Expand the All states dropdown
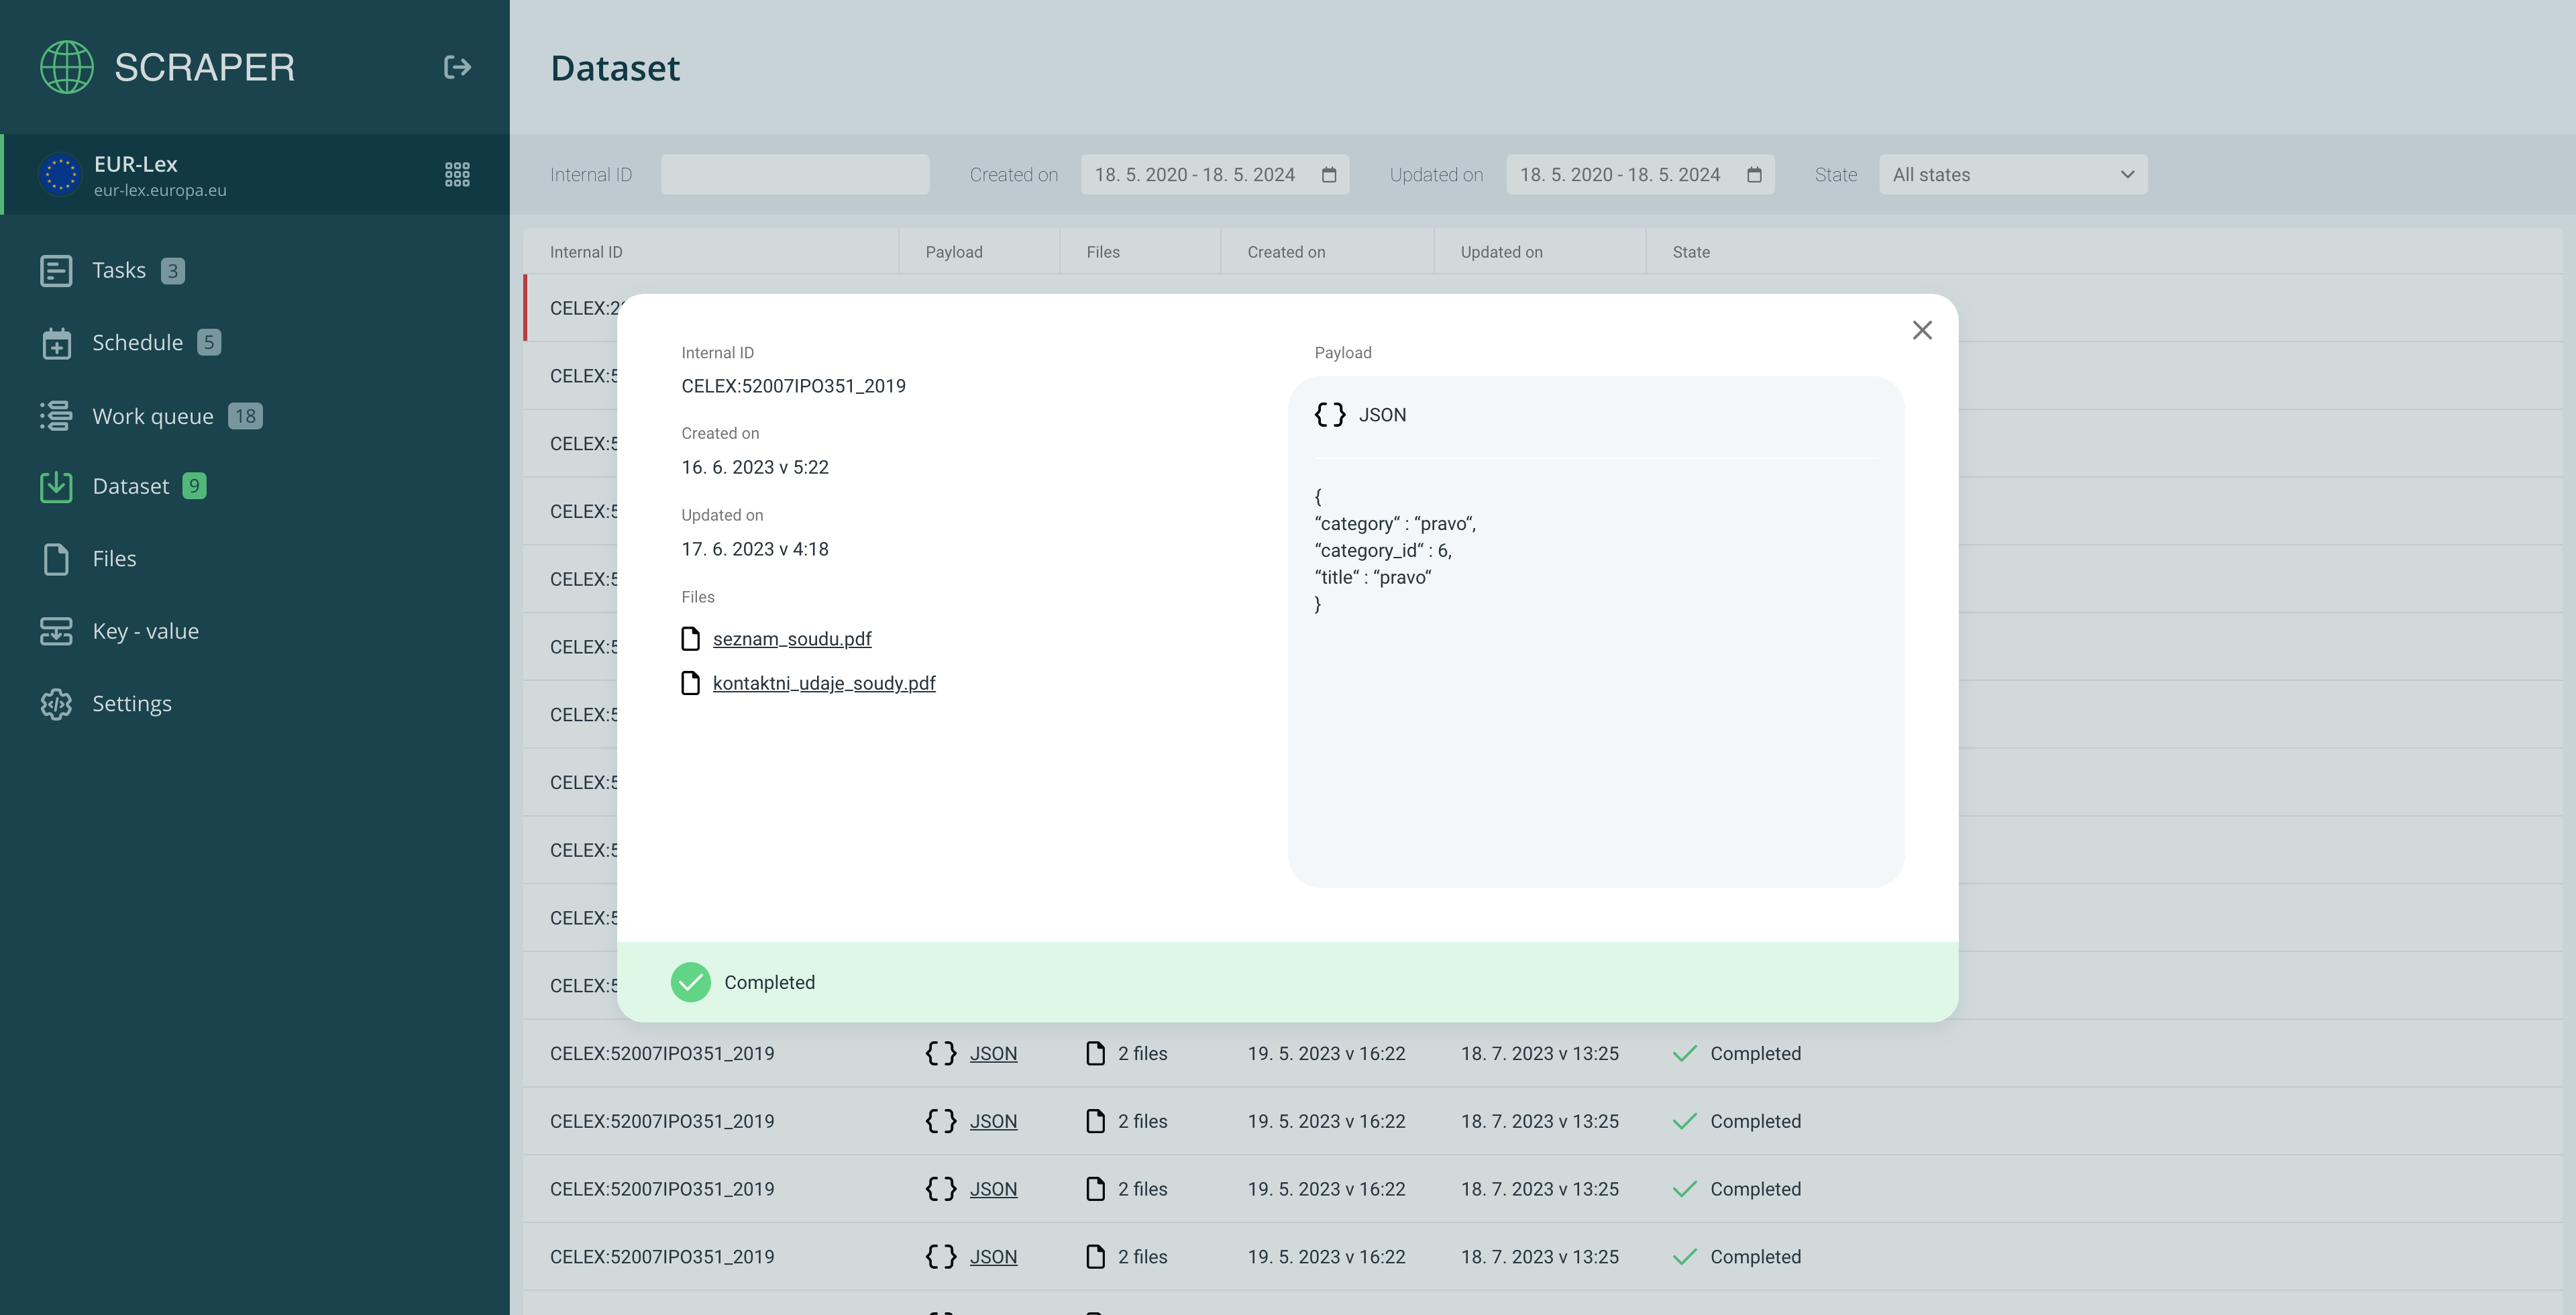Screen dimensions: 2576x1315 2012,175
